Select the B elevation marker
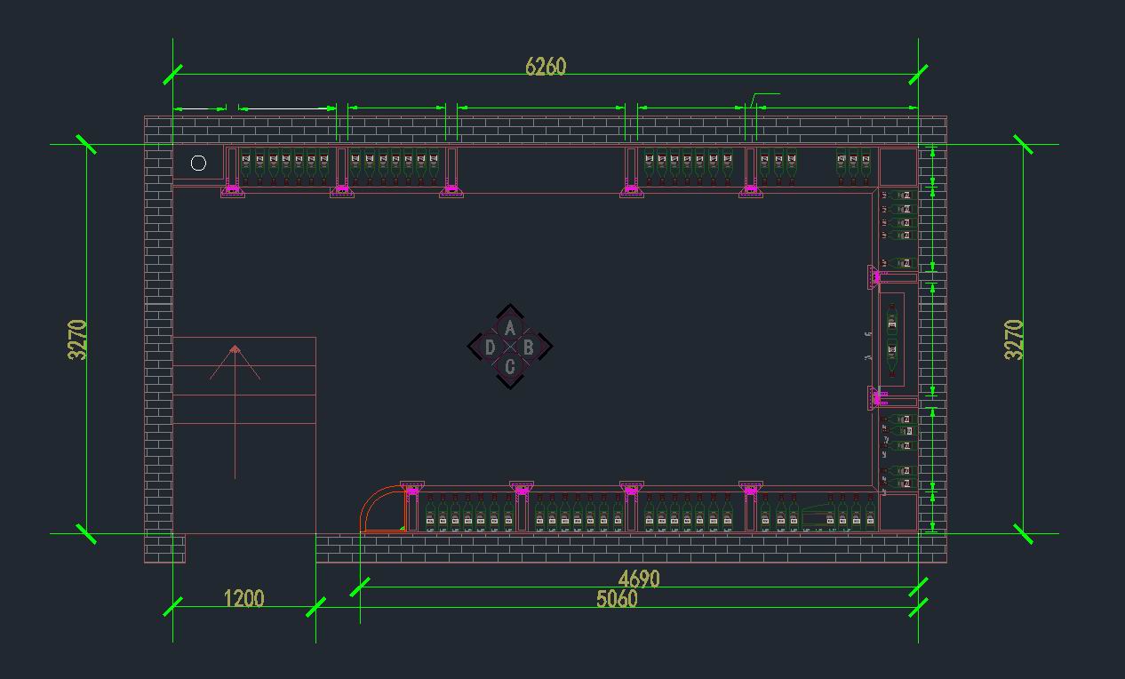Viewport: 1125px width, 679px height. click(529, 347)
